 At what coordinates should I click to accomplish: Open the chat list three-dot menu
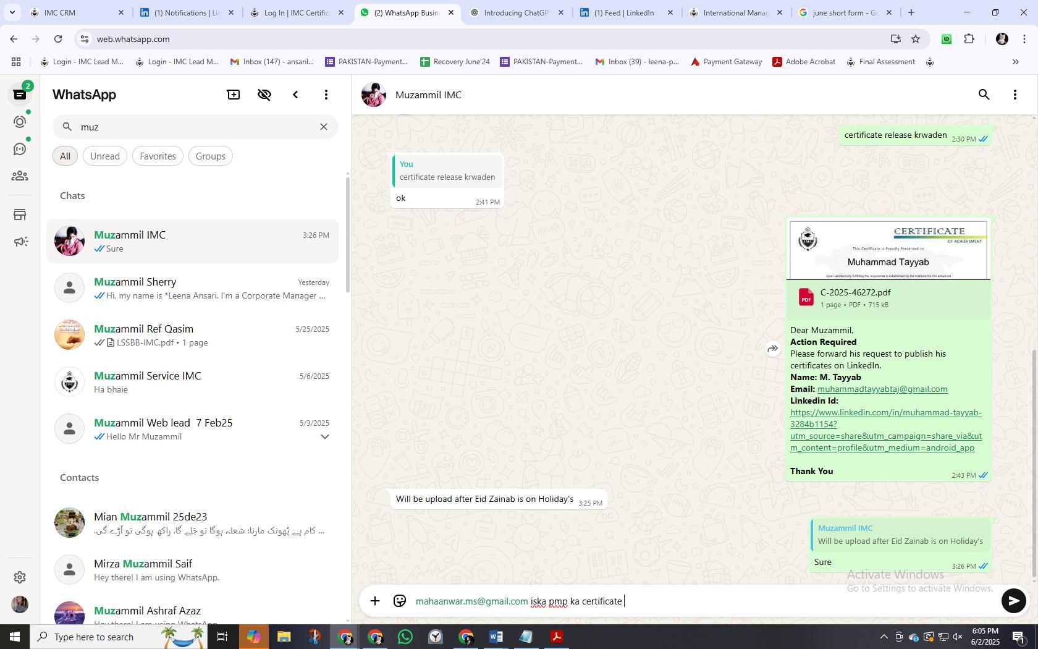pyautogui.click(x=326, y=95)
